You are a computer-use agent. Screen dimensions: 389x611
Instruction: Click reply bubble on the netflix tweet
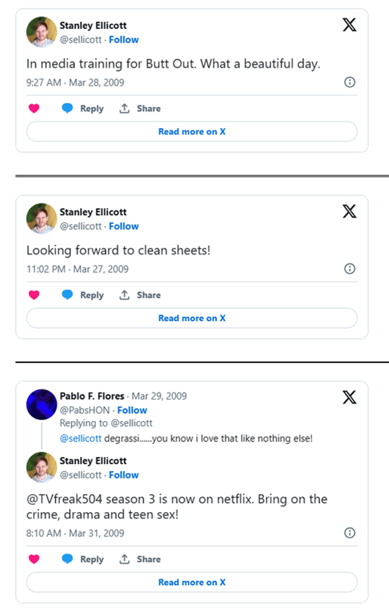(67, 559)
